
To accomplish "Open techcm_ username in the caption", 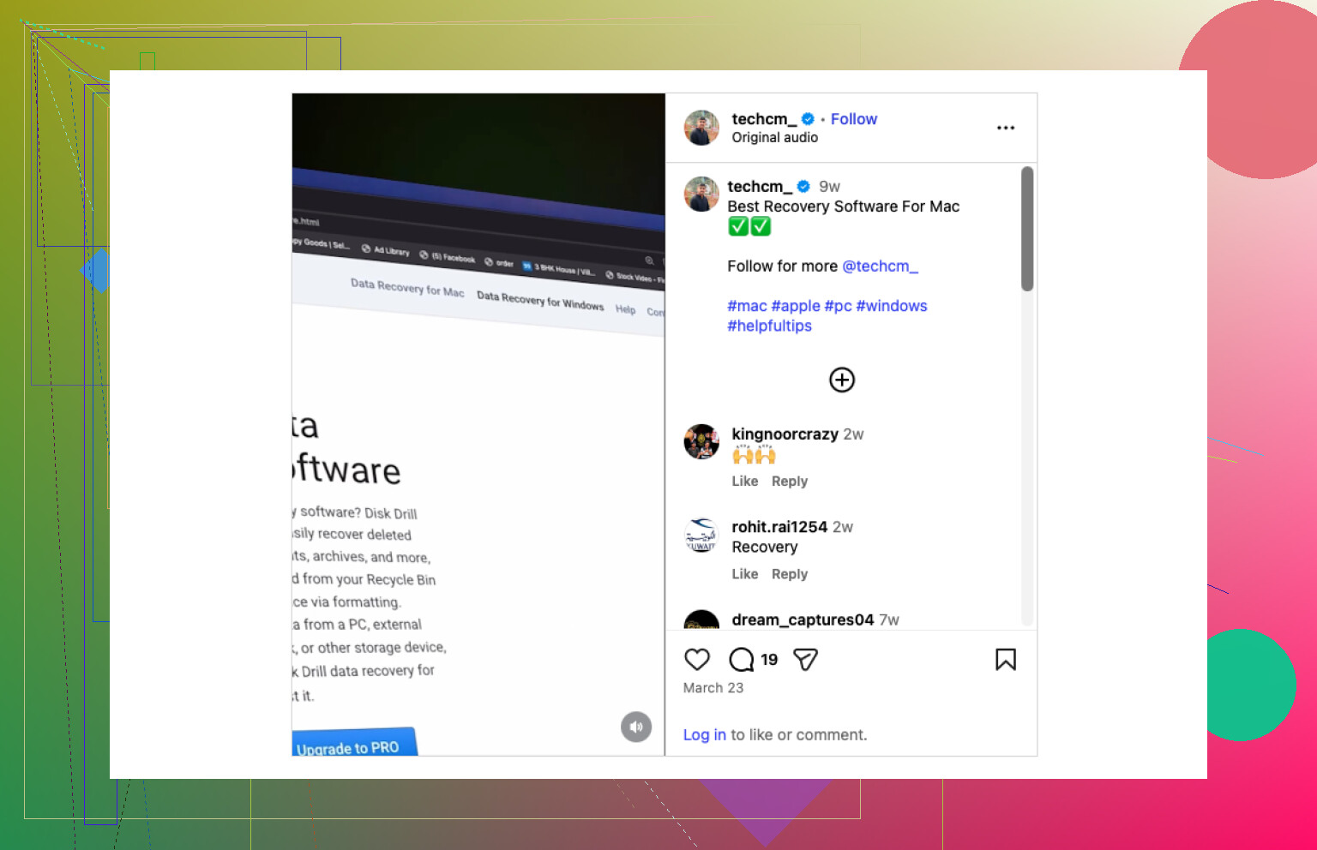I will click(760, 186).
